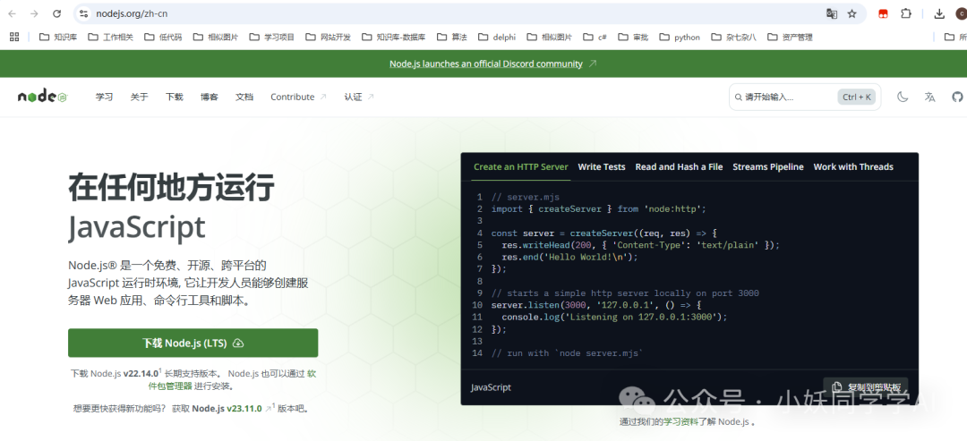Switch to Read and Hash a File tab
This screenshot has height=441, width=967.
click(679, 167)
